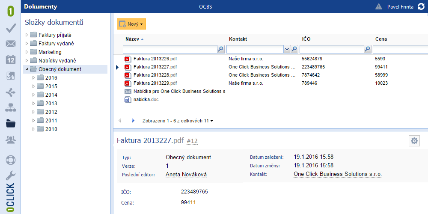Click the warning triangle icon in header

pyautogui.click(x=379, y=6)
